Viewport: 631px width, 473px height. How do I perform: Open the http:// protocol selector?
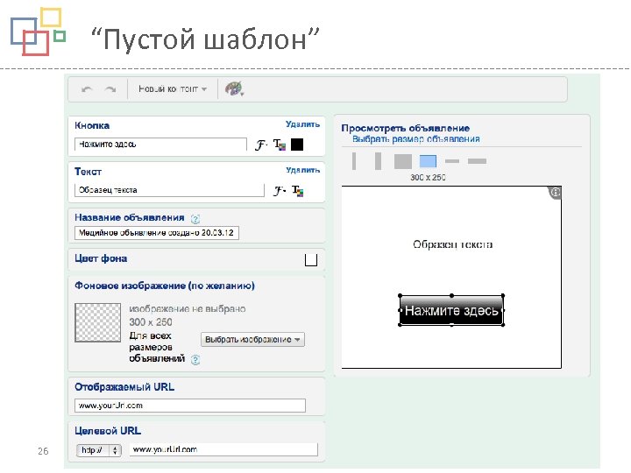pyautogui.click(x=98, y=450)
